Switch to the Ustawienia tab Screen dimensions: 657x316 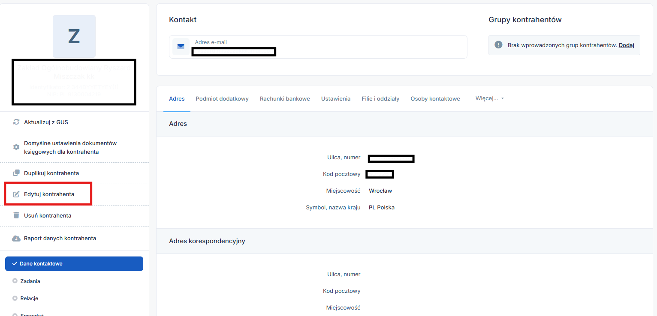coord(336,98)
